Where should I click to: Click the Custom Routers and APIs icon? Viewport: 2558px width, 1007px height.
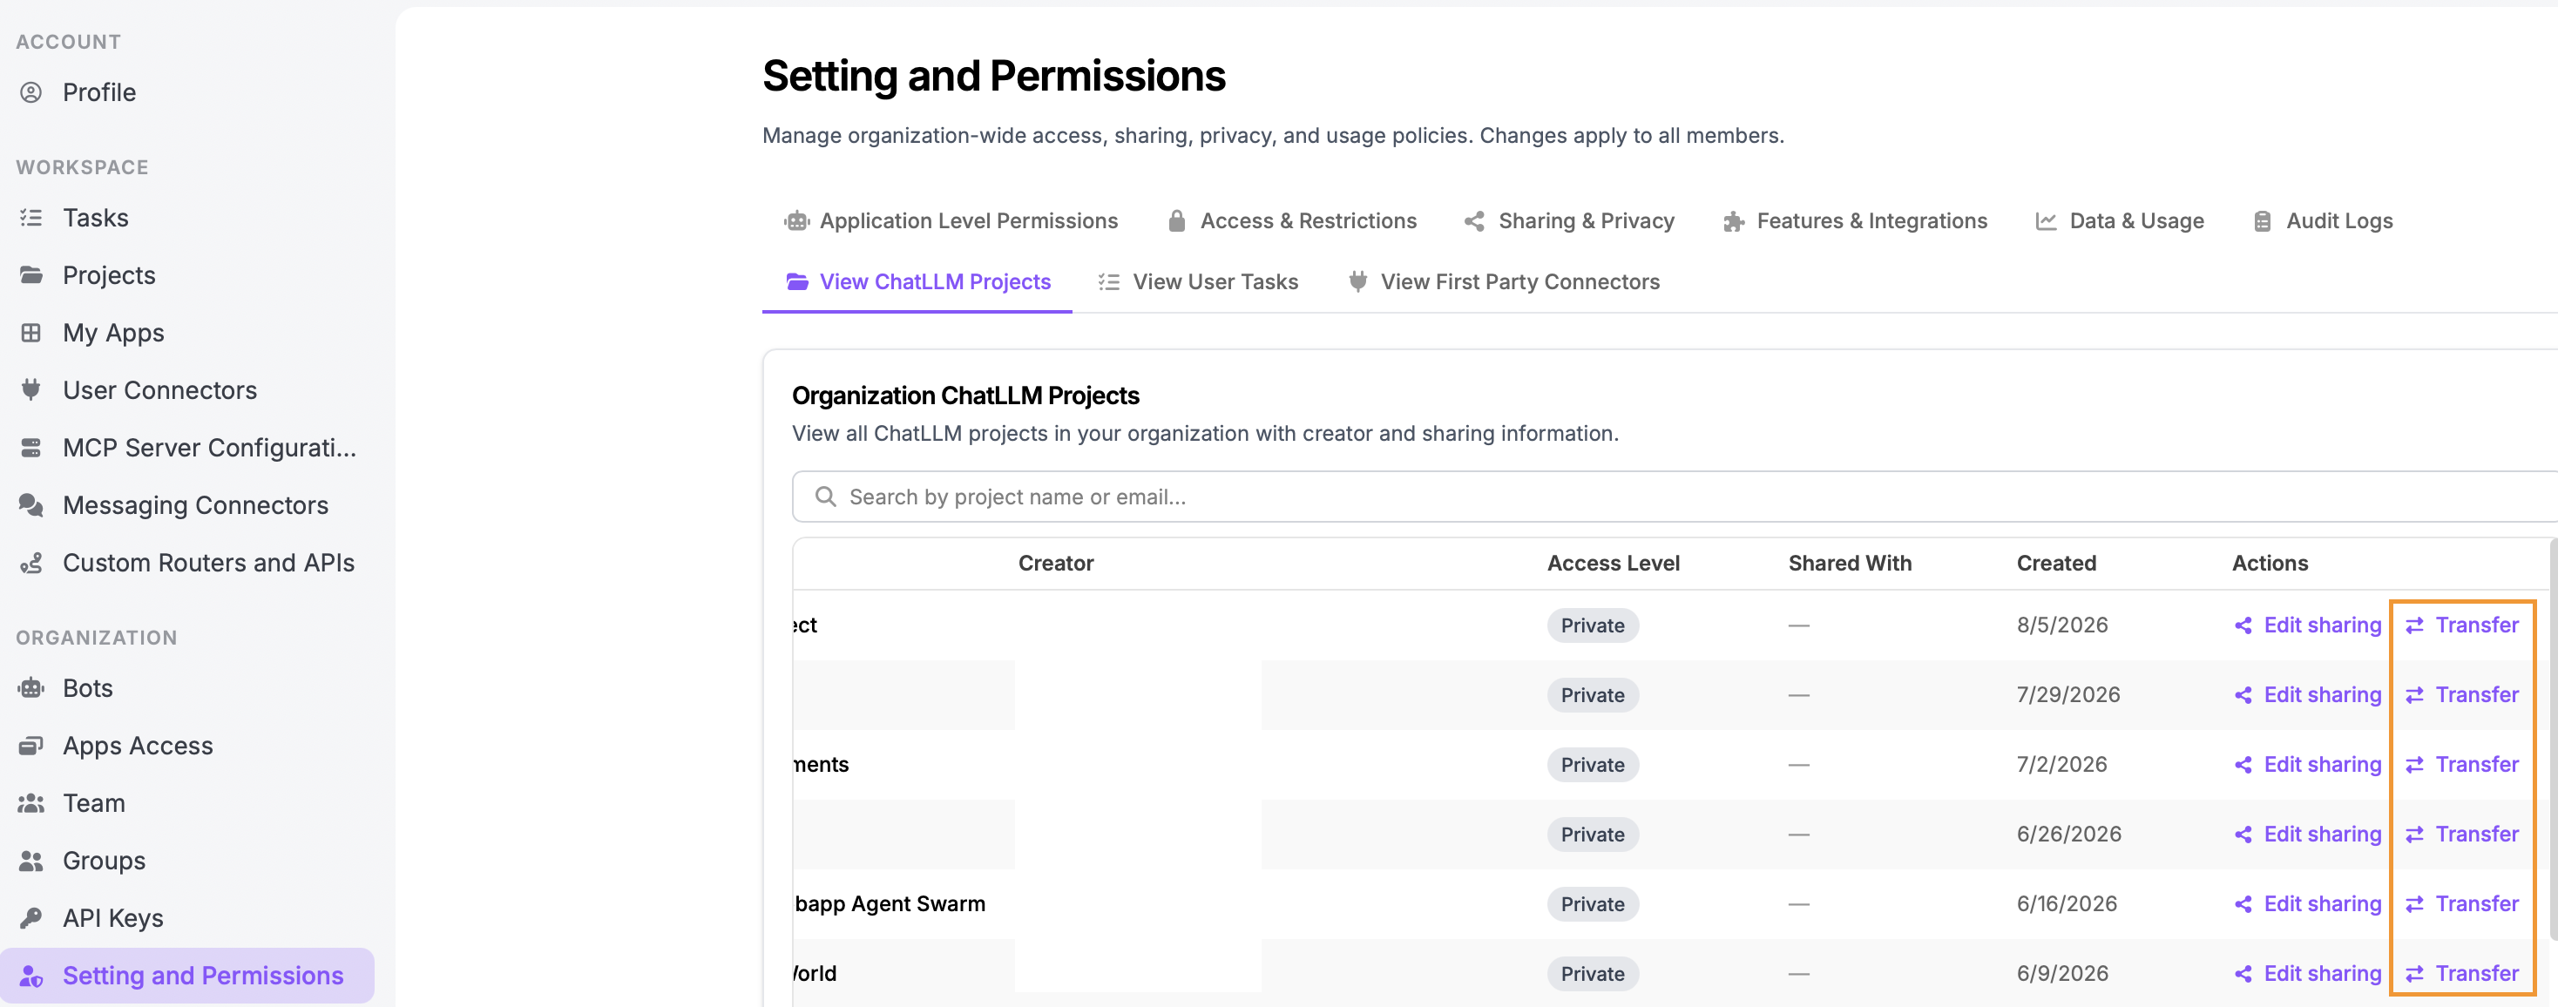tap(30, 563)
